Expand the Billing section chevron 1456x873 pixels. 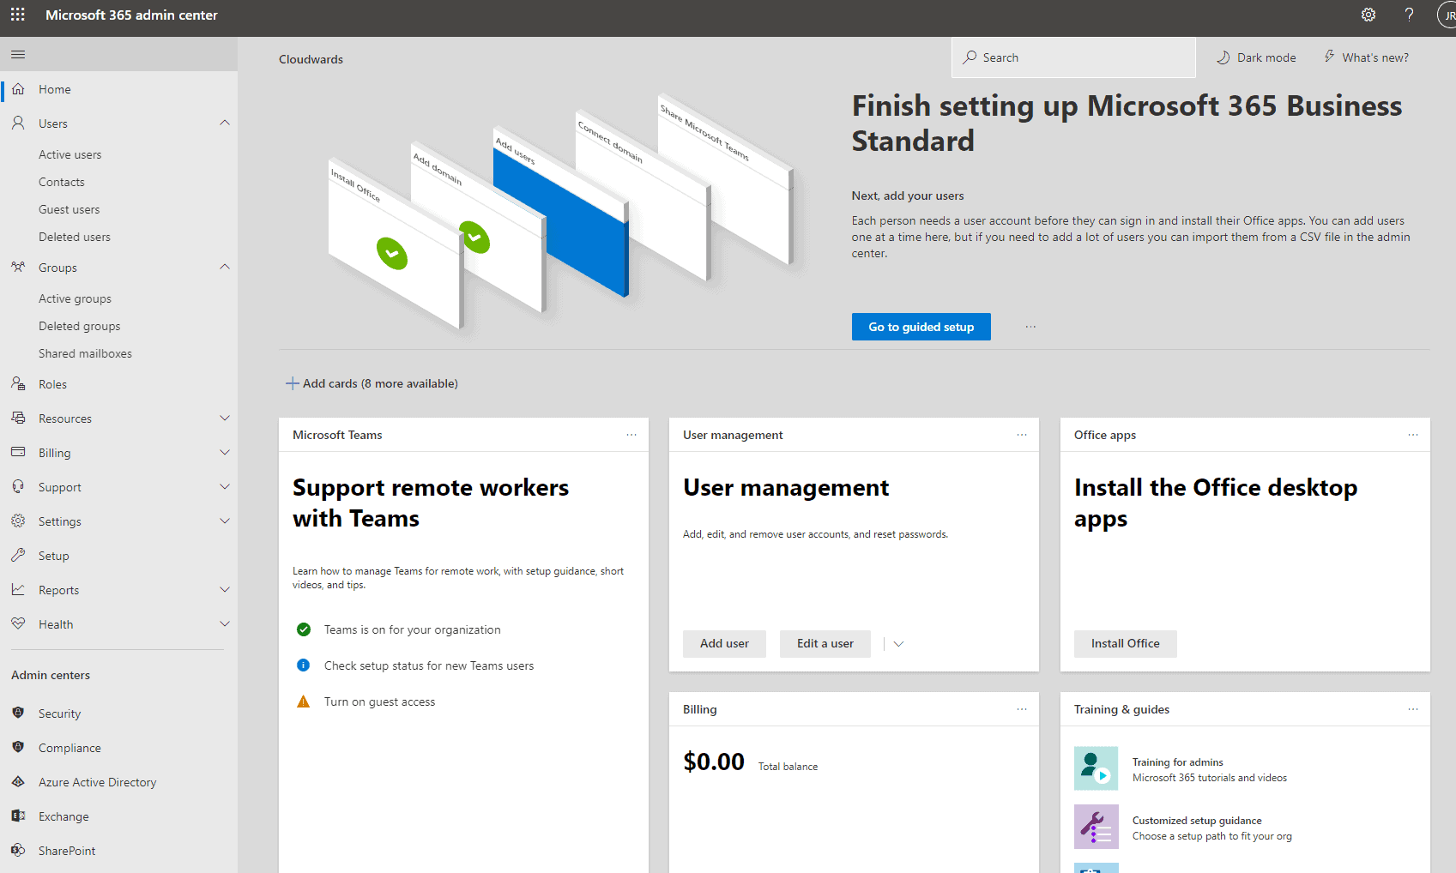(225, 453)
